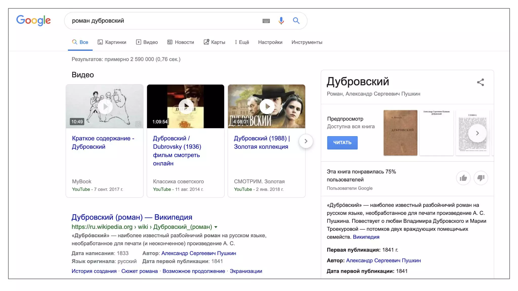
Task: Open the Карты maps tab
Action: tap(214, 42)
